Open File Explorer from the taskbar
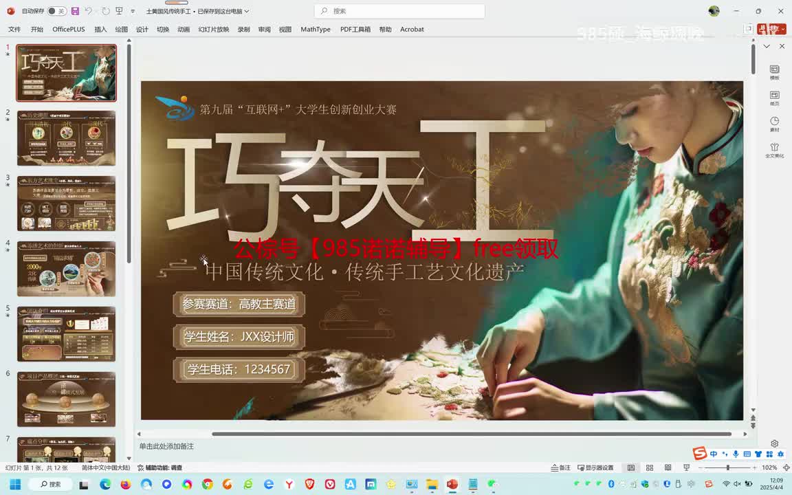This screenshot has width=792, height=495. pos(431,485)
